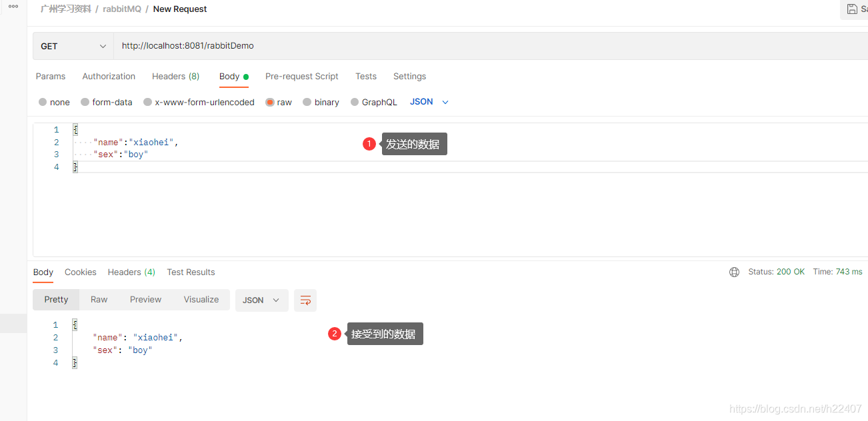The image size is (868, 421).
Task: Switch to Test Results tab
Action: click(191, 272)
